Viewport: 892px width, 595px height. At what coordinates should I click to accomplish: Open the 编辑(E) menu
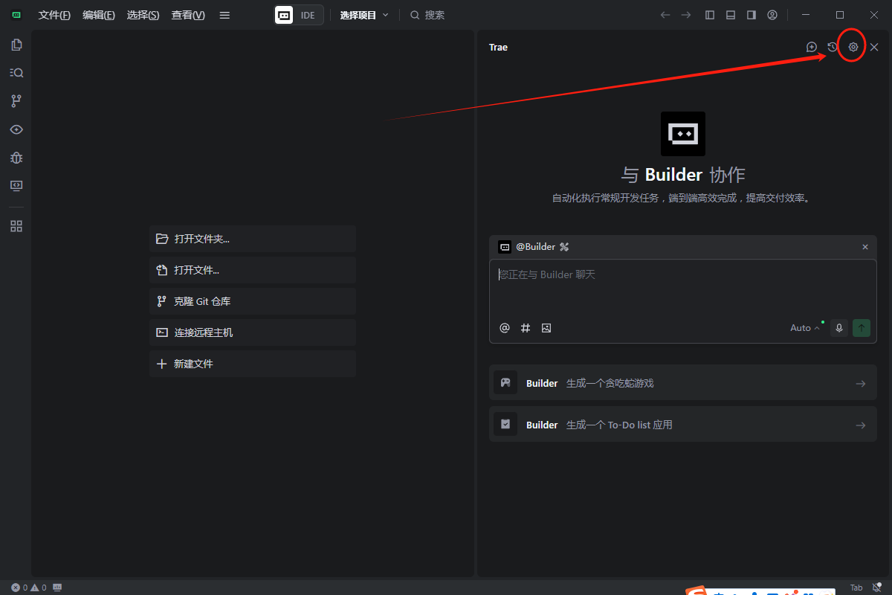click(x=99, y=15)
